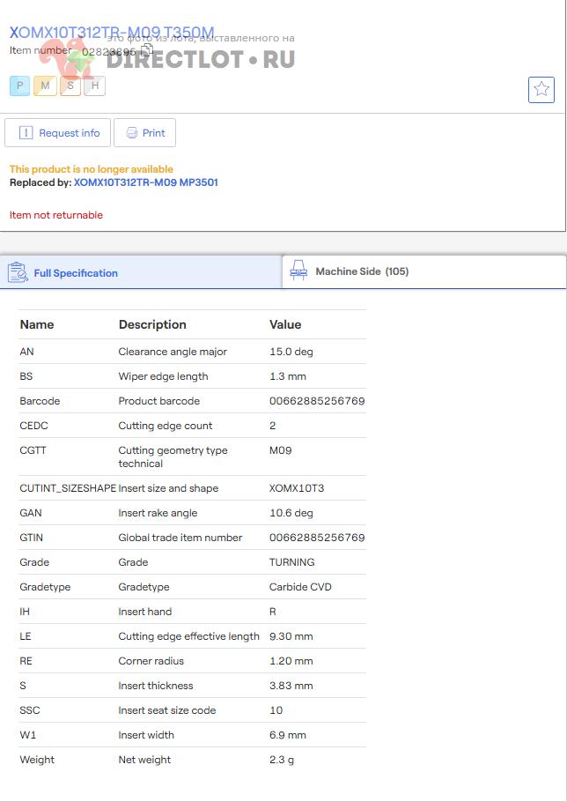Open the Full Specification tab
This screenshot has width=567, height=802.
tap(76, 273)
